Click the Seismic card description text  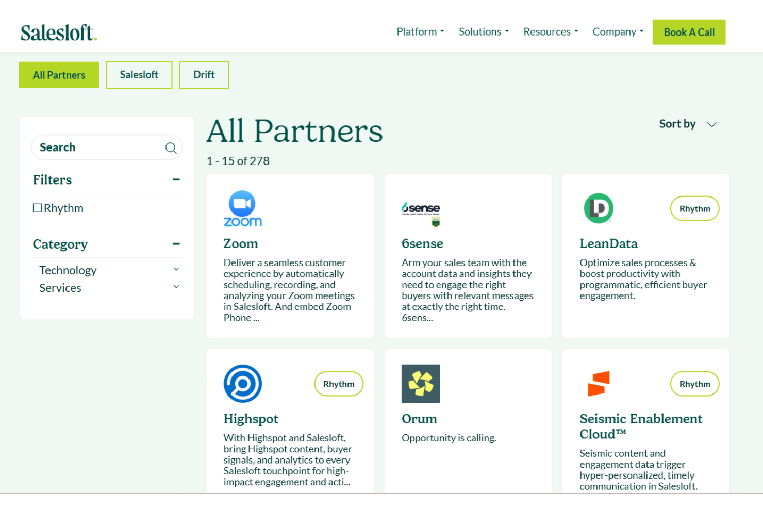pos(639,470)
